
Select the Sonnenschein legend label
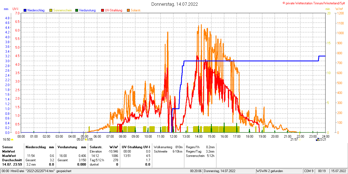pos(63,10)
